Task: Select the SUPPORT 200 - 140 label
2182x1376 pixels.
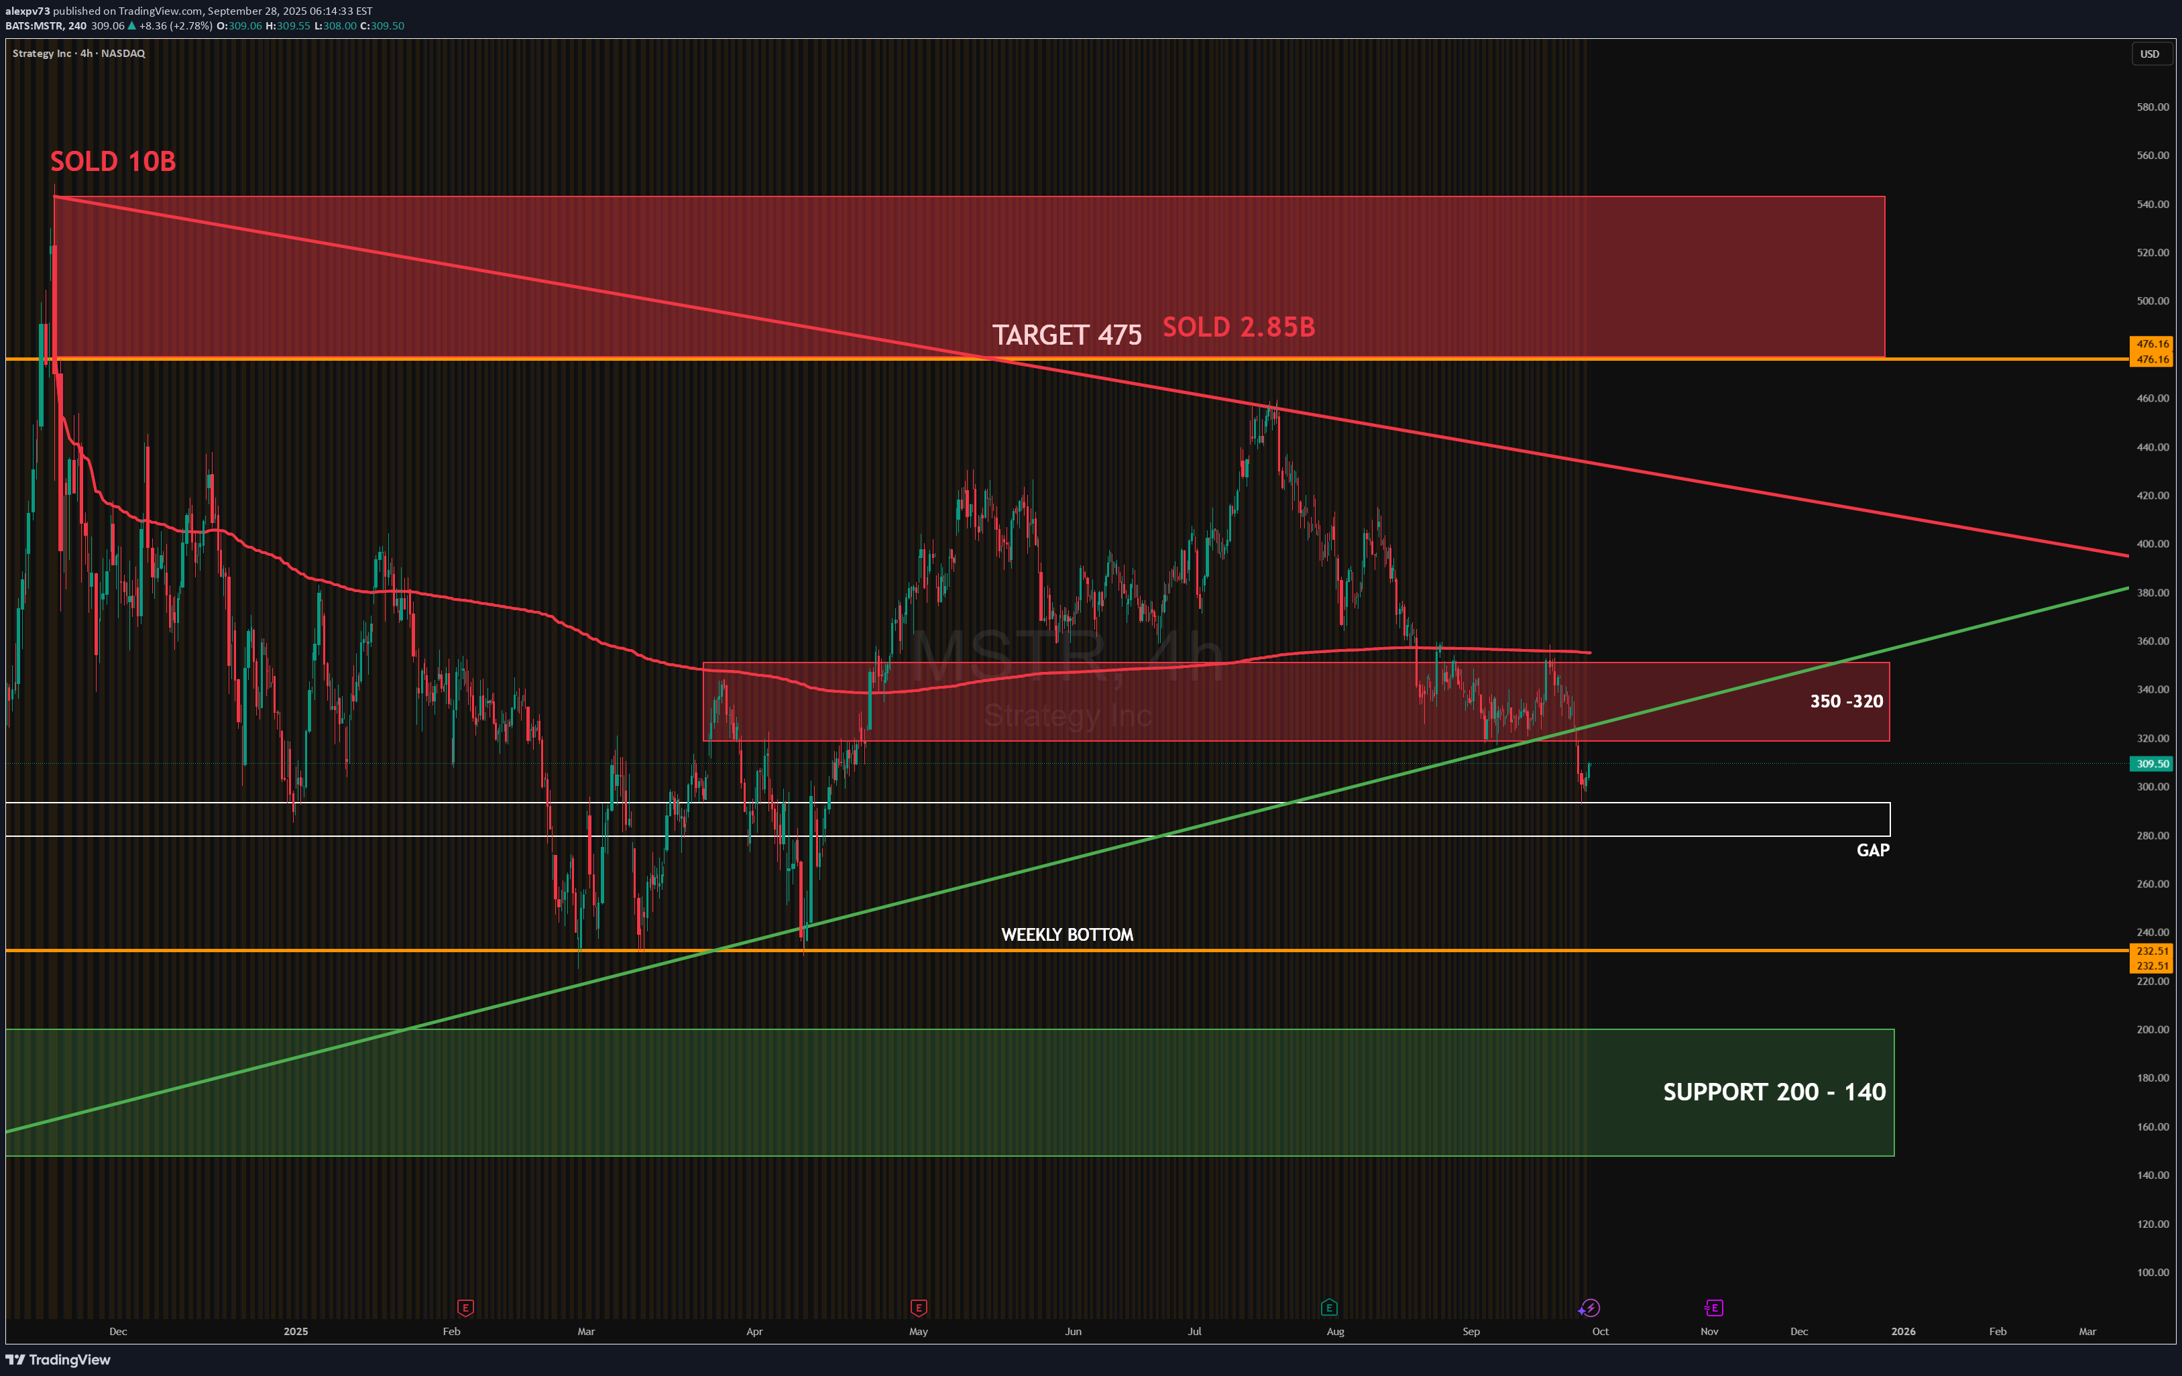Action: (x=1774, y=1092)
